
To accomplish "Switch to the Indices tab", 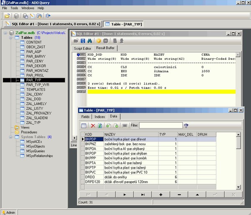I will [x=100, y=117].
